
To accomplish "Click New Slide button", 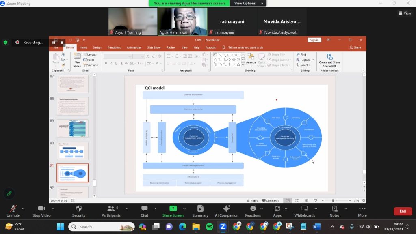I will (77, 60).
